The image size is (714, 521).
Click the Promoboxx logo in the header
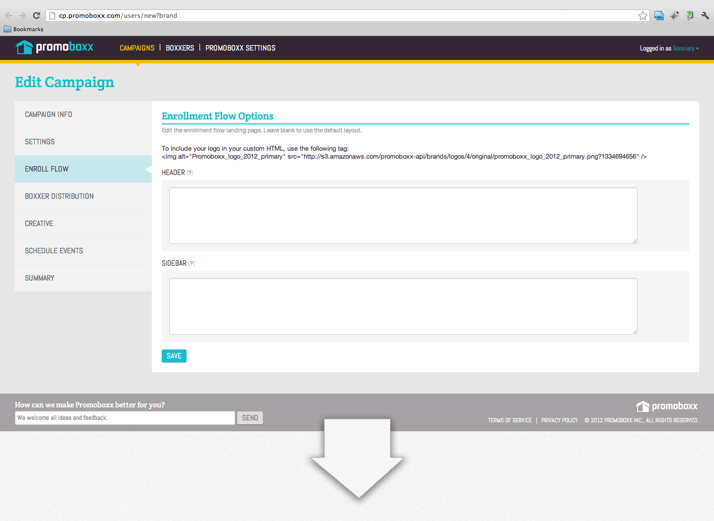[x=55, y=48]
